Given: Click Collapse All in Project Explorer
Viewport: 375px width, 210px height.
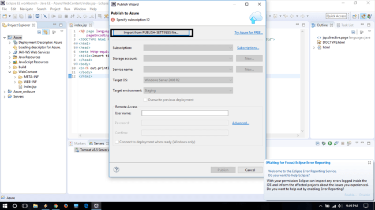Looking at the screenshot, I should pyautogui.click(x=39, y=32).
